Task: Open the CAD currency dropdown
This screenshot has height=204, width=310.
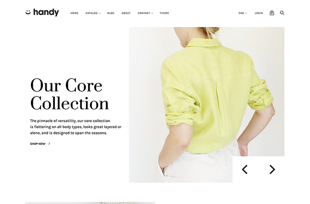Action: (x=243, y=13)
